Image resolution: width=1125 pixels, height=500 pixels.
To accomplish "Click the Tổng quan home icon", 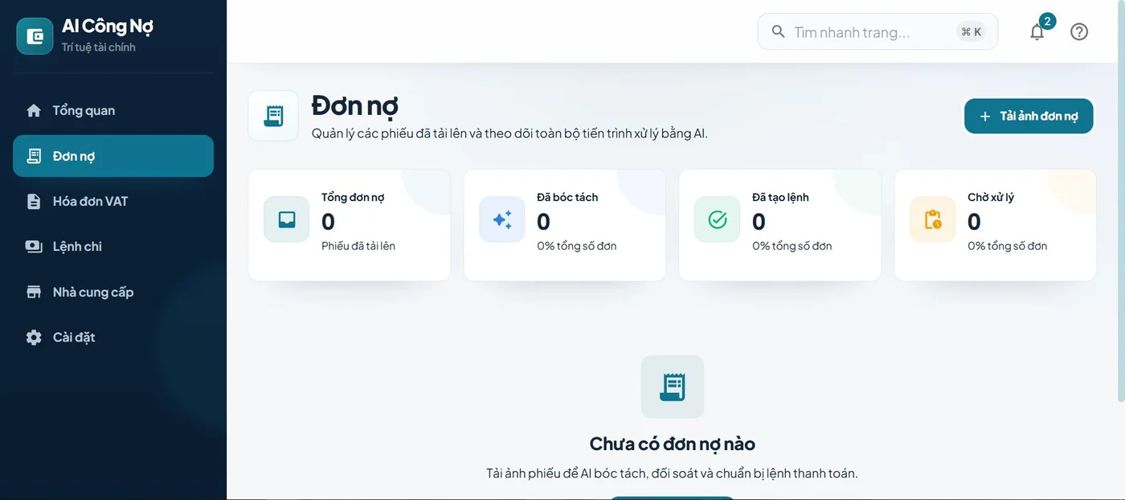I will [x=34, y=111].
